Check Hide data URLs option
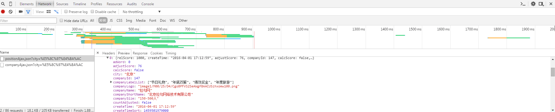The width and height of the screenshot is (555, 112). [x=61, y=21]
